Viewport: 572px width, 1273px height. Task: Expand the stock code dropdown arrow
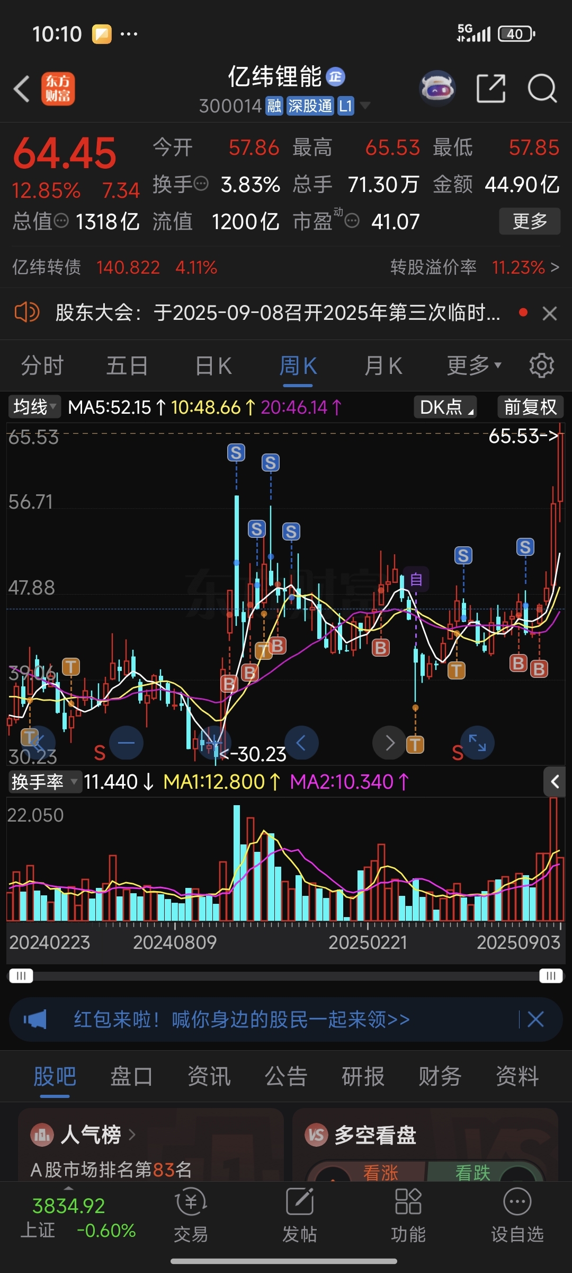click(x=364, y=106)
